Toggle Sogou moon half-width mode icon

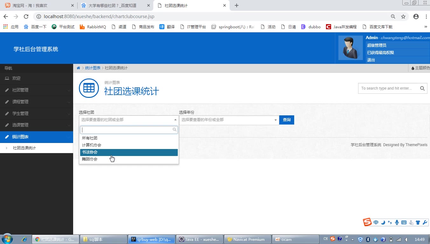tap(383, 222)
